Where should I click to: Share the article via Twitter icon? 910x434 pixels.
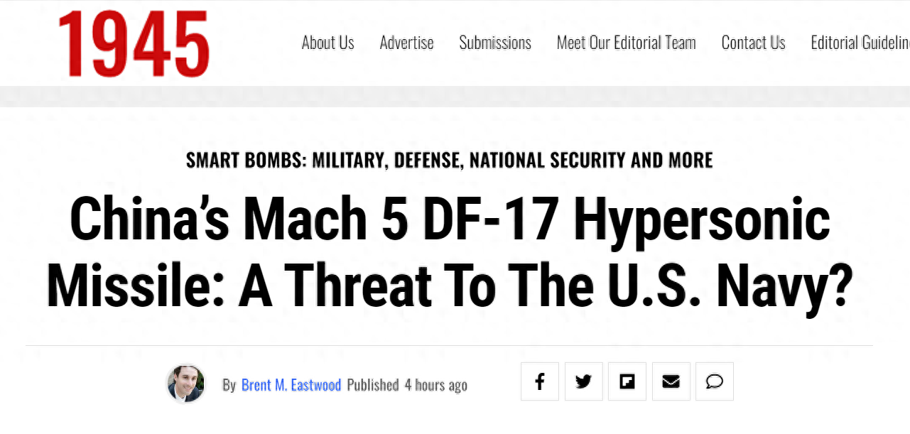(x=584, y=382)
